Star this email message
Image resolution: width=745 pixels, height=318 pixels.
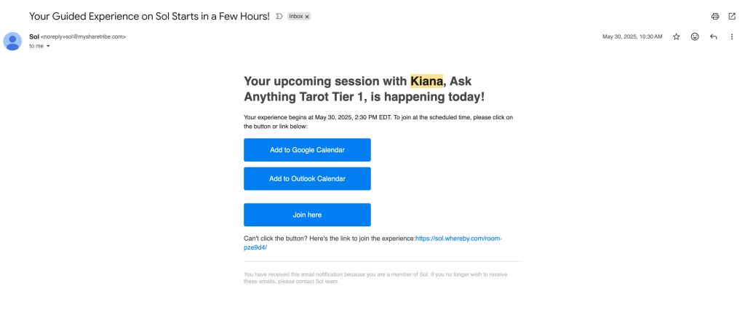676,36
